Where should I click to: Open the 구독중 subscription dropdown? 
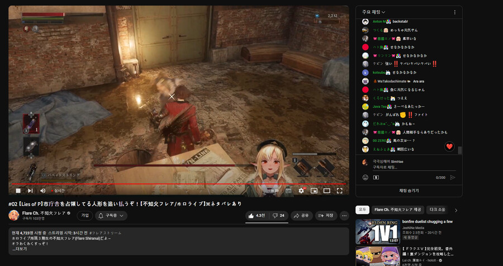(110, 215)
